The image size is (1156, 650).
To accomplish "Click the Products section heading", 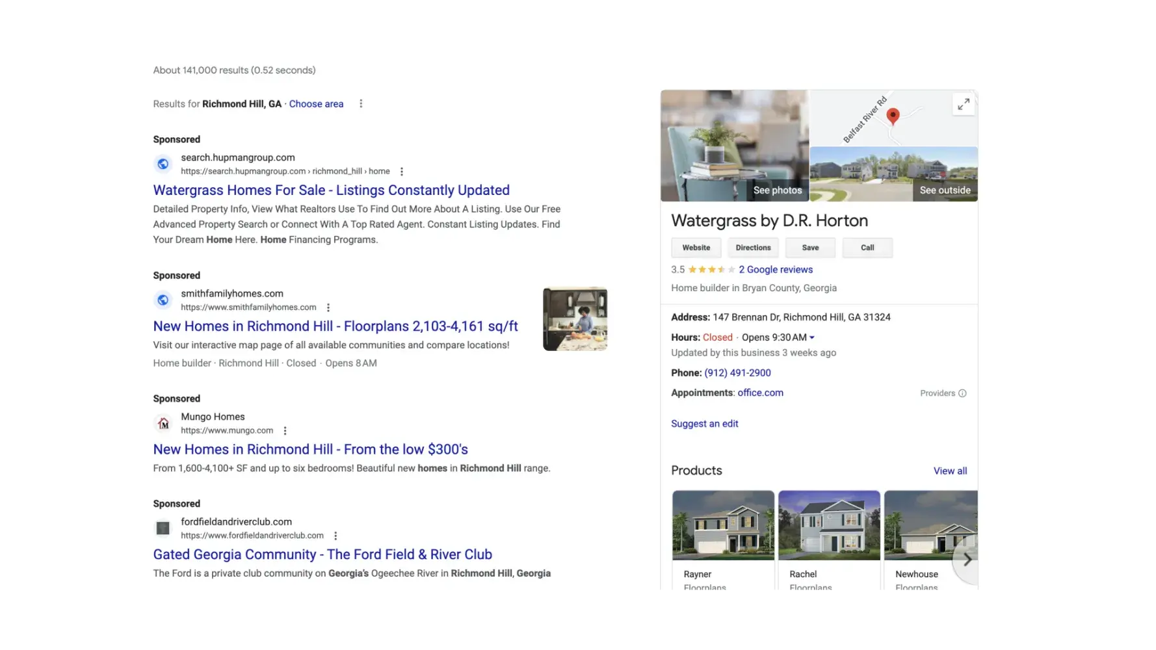I will coord(696,471).
